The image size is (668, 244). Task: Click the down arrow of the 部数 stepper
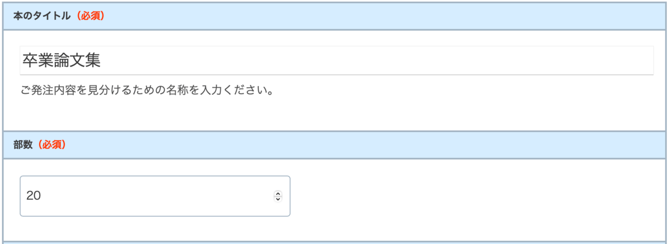pyautogui.click(x=278, y=199)
